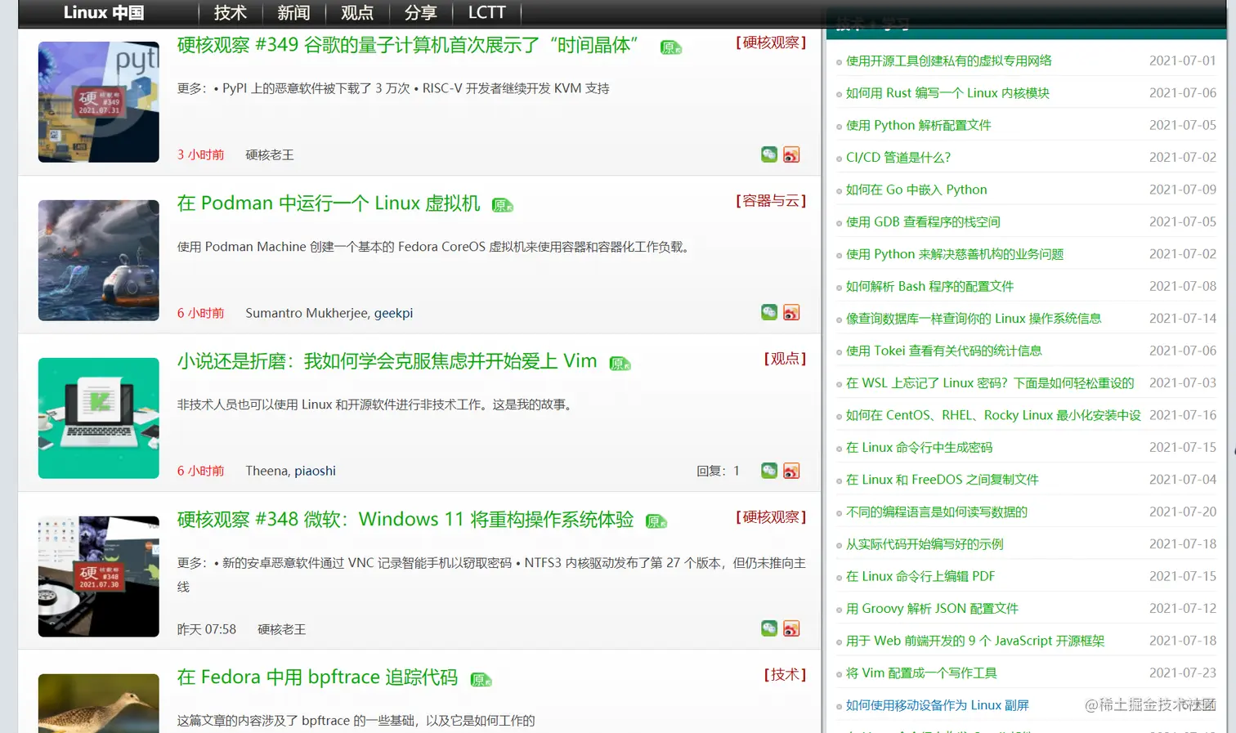Screen dimensions: 1236x733
Task: Click the original badge beside 硬核观察 #348 title
Action: 656,521
